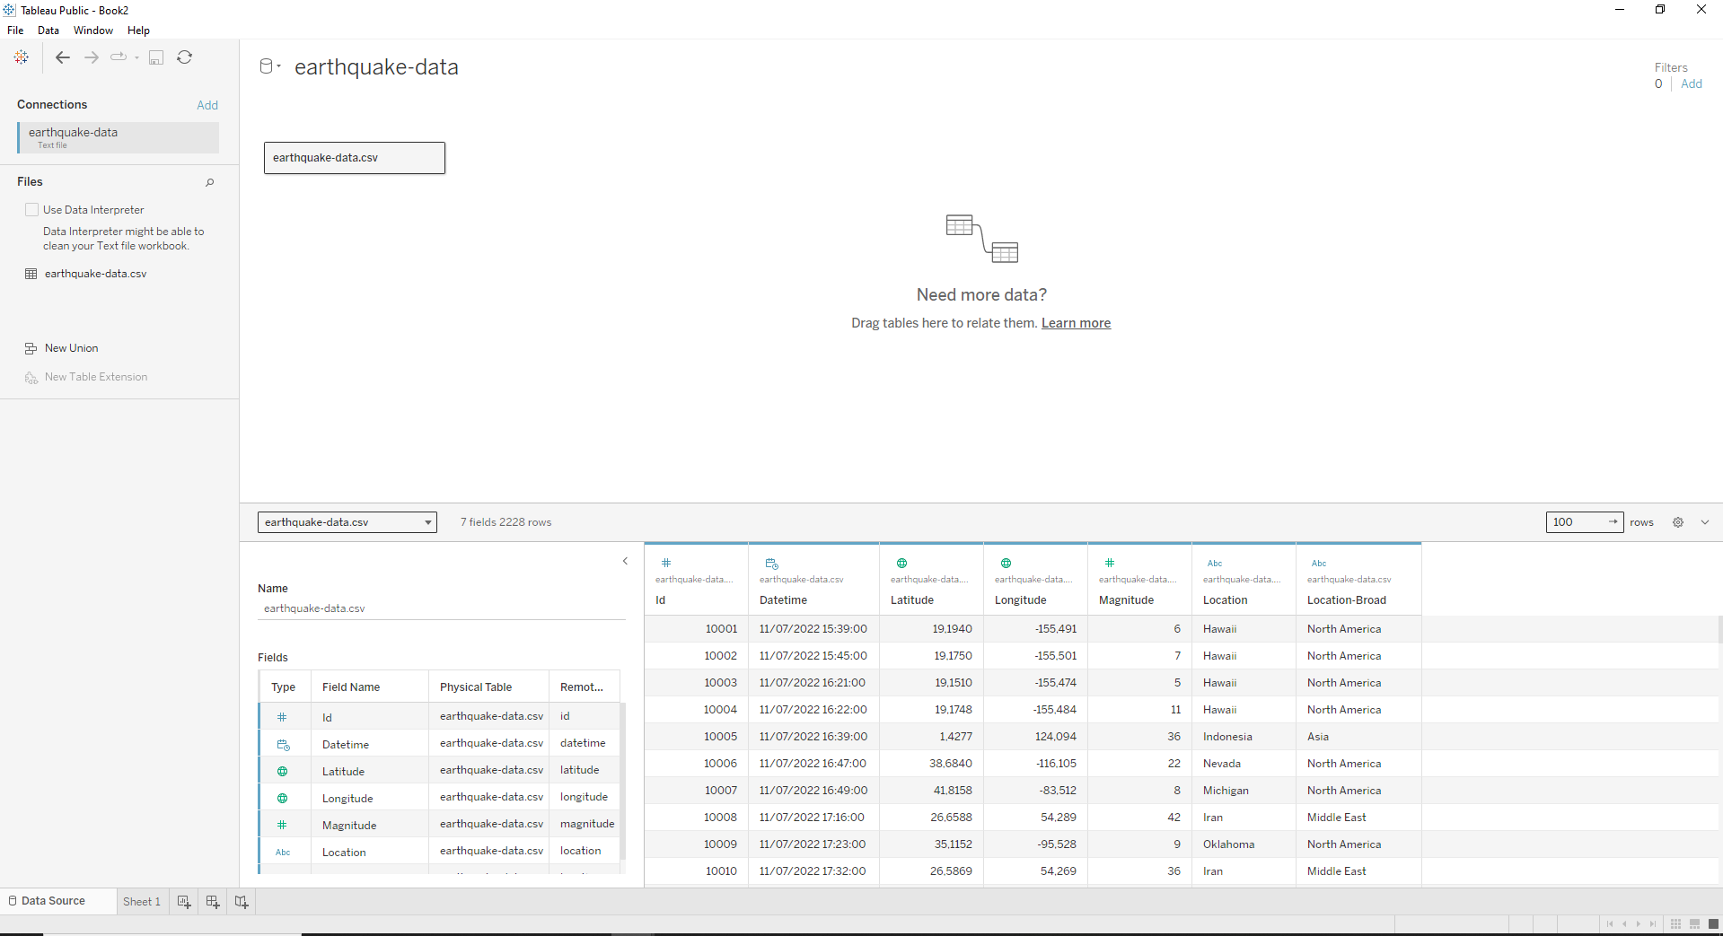Viewport: 1723px width, 936px height.
Task: Open the datasource cylinder icon menu next to title
Action: click(x=269, y=66)
